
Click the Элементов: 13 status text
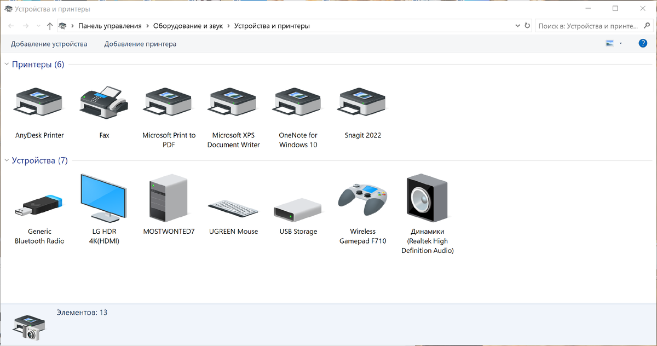82,313
